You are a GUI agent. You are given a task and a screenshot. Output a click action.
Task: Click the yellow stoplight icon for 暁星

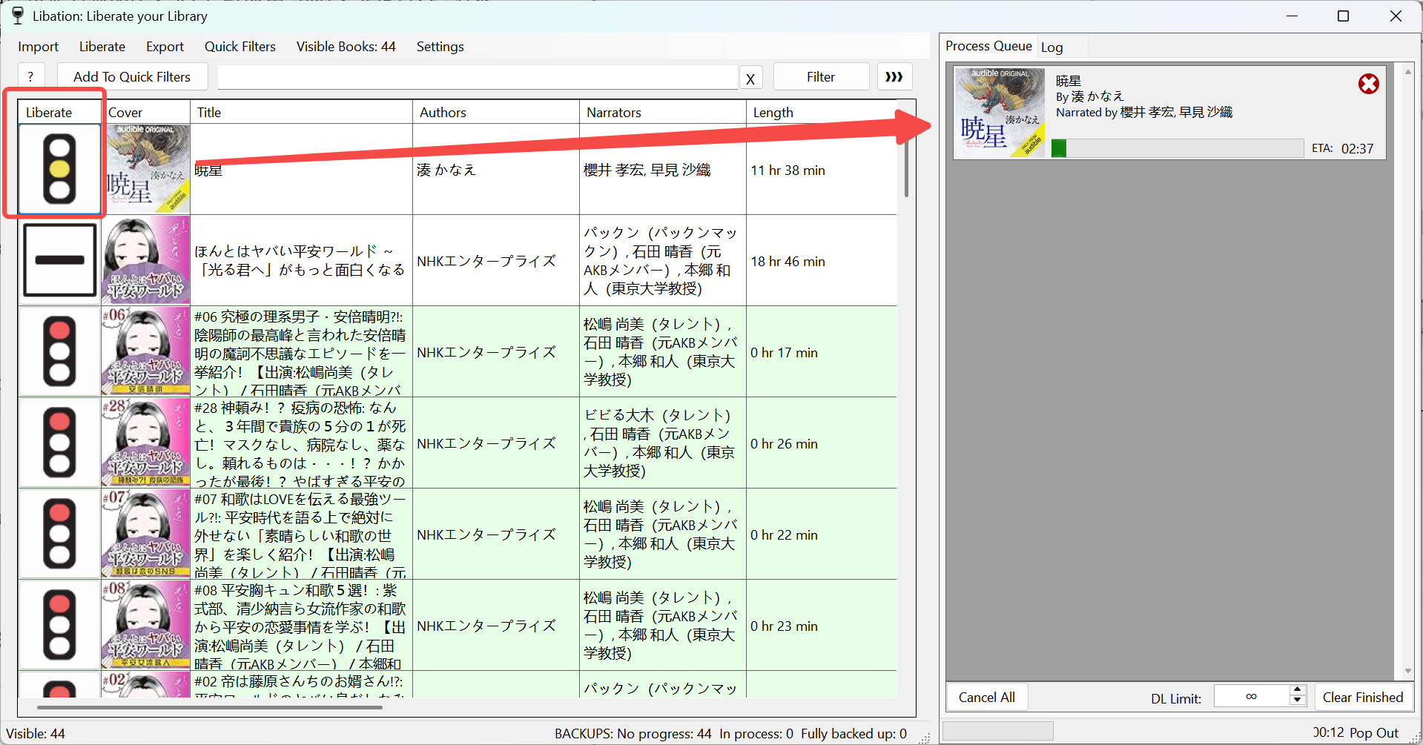pyautogui.click(x=59, y=169)
